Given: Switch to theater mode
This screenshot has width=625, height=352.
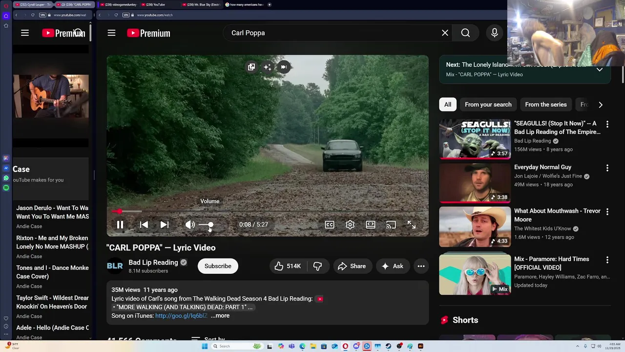Looking at the screenshot, I should point(371,225).
